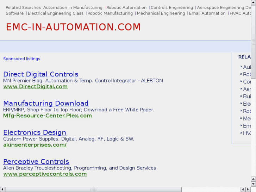
Task: Open the Electronics Design listing
Action: 35,132
